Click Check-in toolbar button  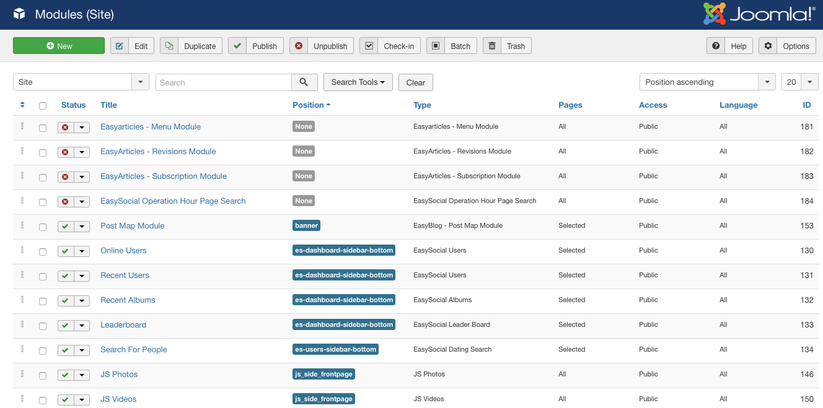390,46
